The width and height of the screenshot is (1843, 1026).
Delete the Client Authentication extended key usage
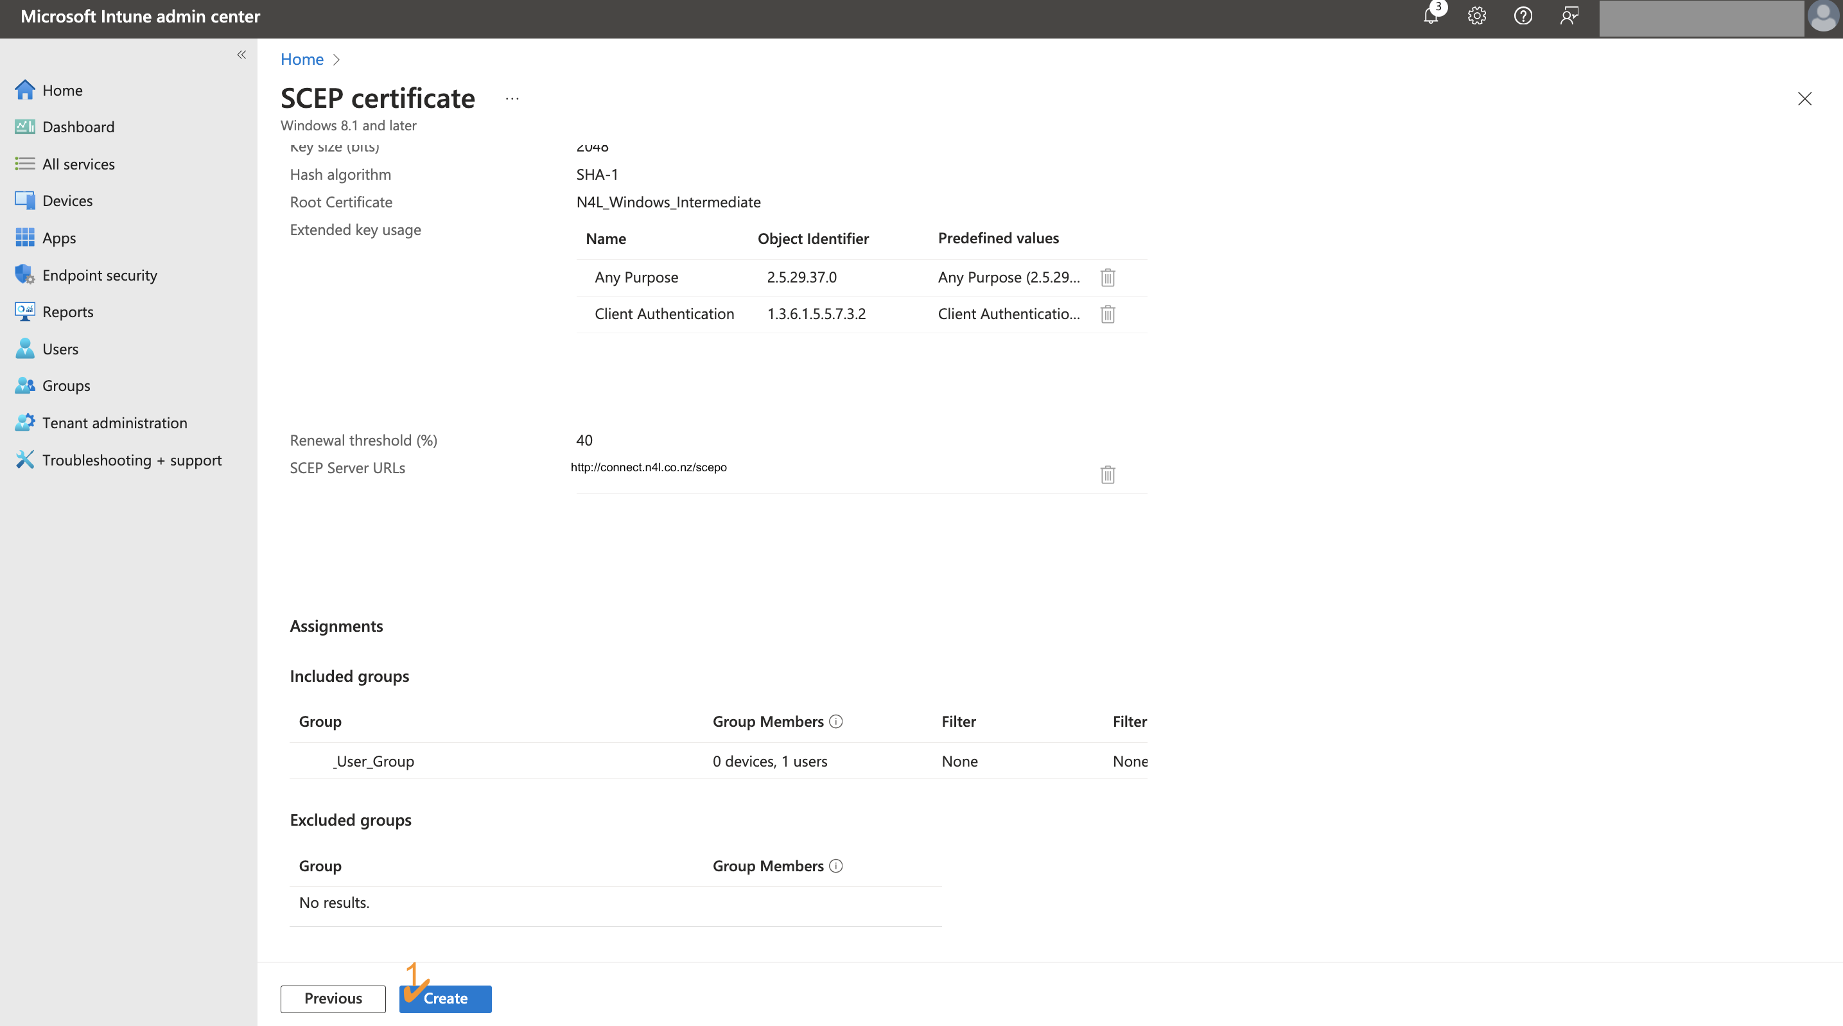pyautogui.click(x=1107, y=314)
